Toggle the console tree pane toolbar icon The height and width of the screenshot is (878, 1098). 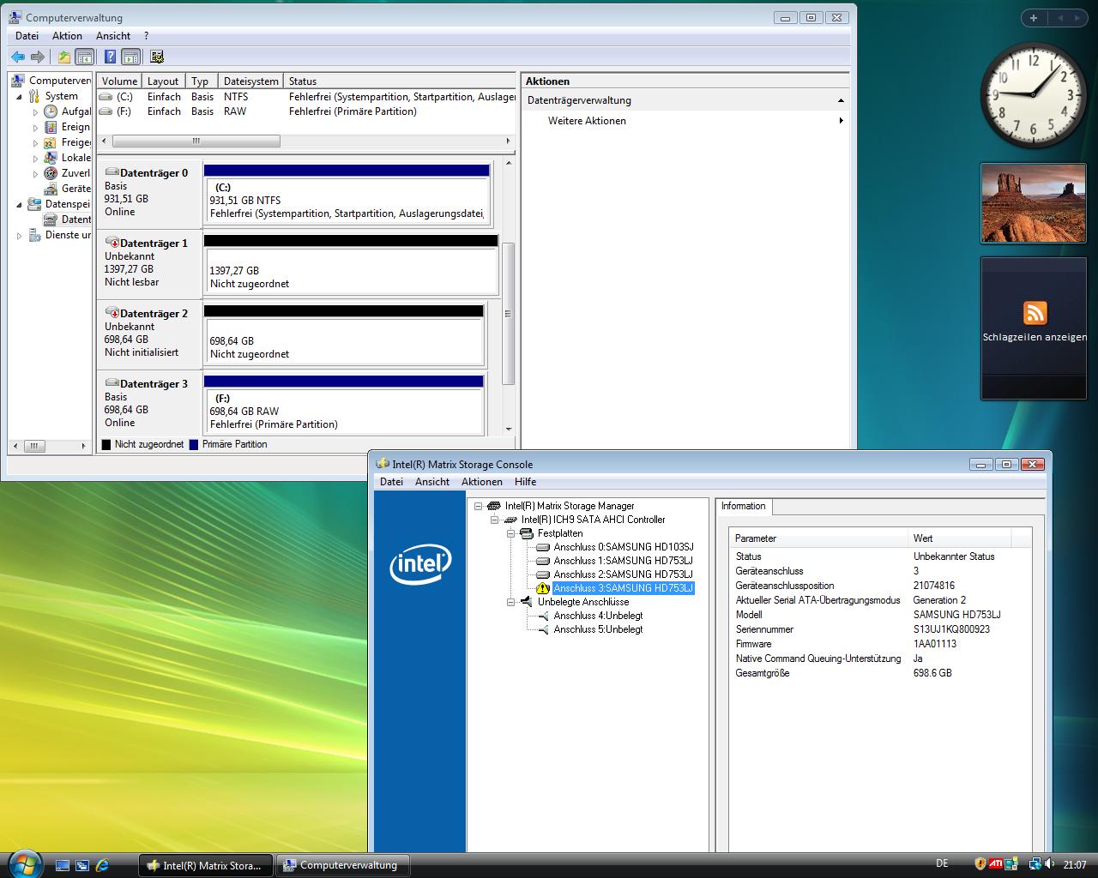click(x=84, y=57)
